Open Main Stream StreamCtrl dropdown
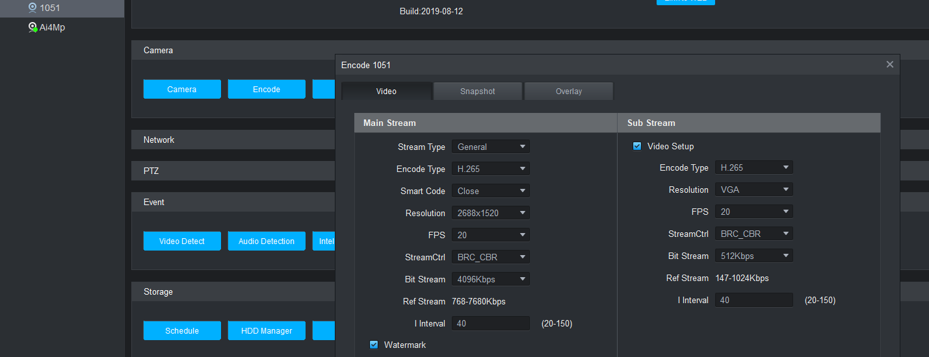 [491, 257]
